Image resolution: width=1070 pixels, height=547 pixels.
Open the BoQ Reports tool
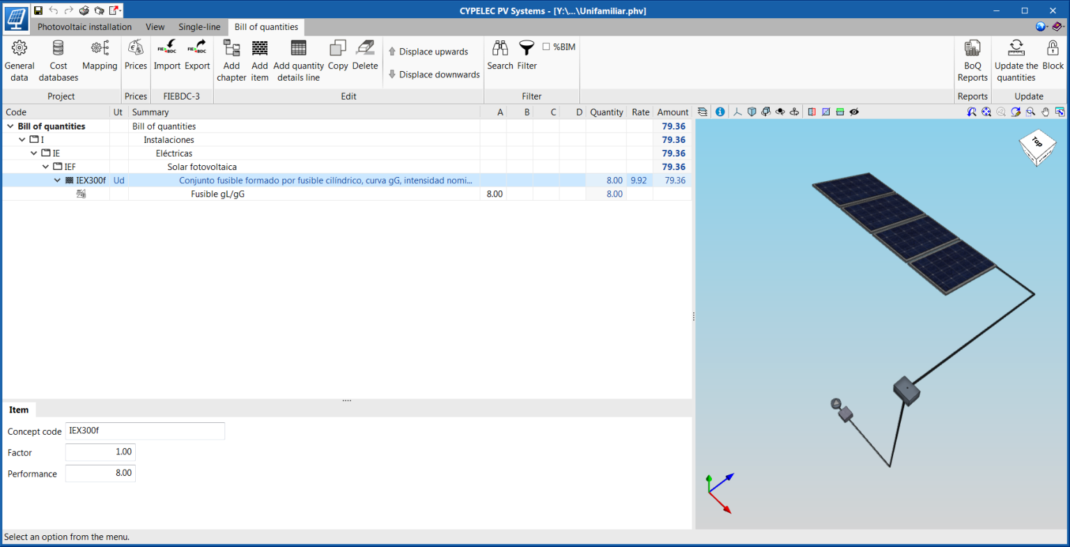pos(972,59)
